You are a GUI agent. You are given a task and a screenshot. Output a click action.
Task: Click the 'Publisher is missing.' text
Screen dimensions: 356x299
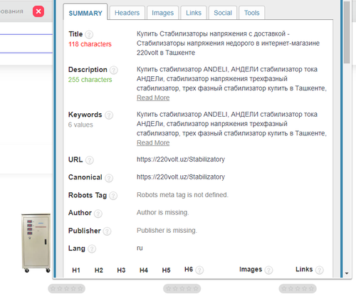[x=167, y=231]
